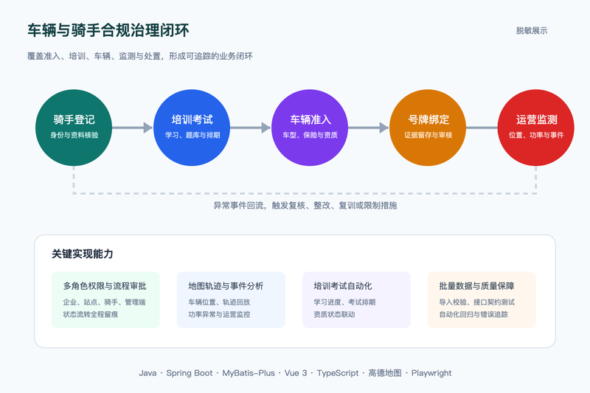Click arrow between 培训考试 and 车辆准入

pyautogui.click(x=251, y=128)
